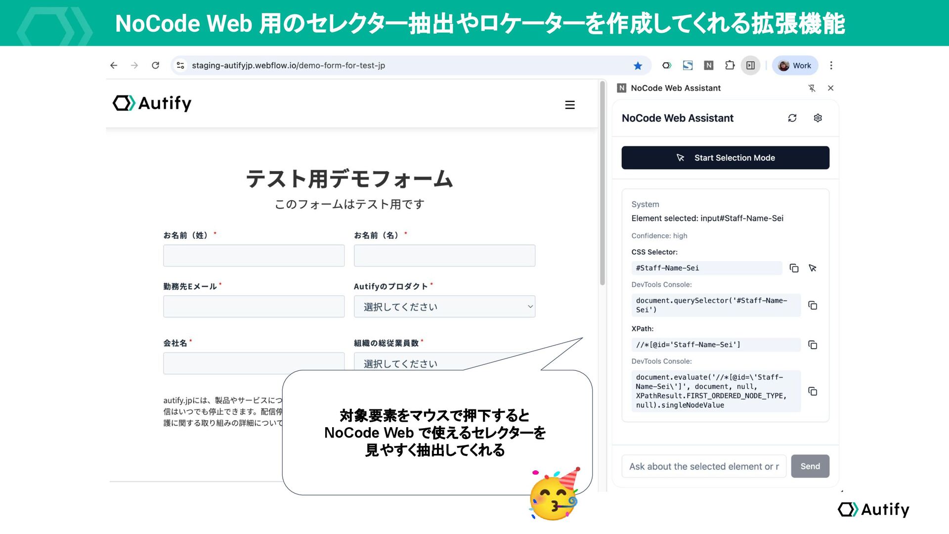Open the NoCode Web N extension icon

708,65
